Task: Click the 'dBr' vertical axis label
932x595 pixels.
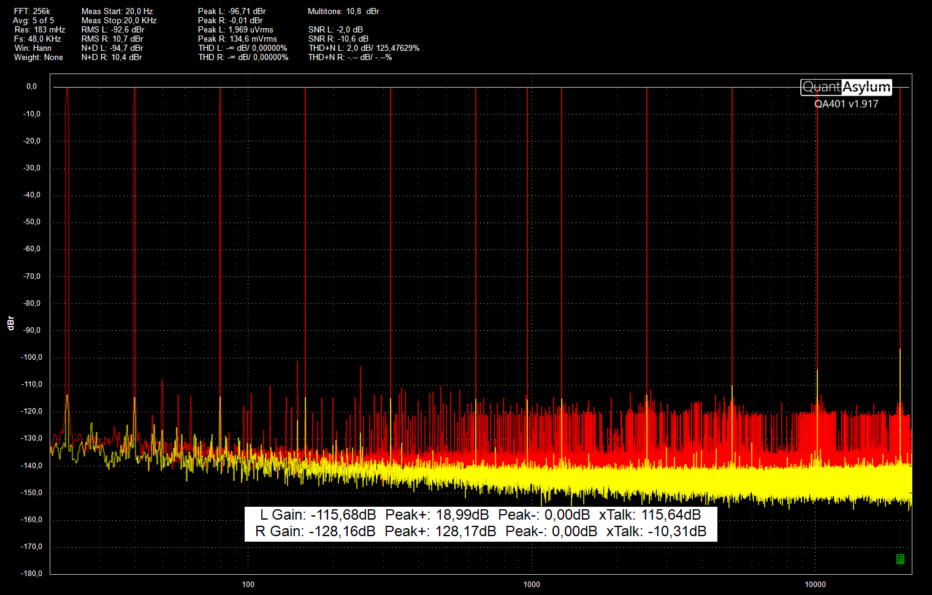Action: tap(10, 324)
